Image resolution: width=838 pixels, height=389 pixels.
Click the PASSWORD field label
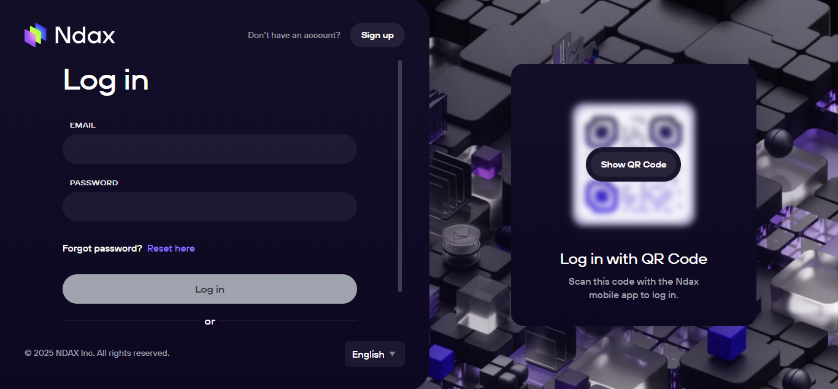tap(94, 183)
